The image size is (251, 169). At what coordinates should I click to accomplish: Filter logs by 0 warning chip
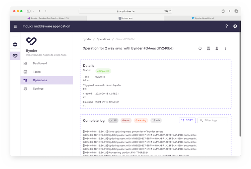[141, 121]
